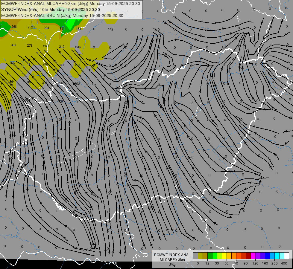Select the SYNOP Wind 10m title line
Viewport: 293px width, 269px height.
point(51,10)
